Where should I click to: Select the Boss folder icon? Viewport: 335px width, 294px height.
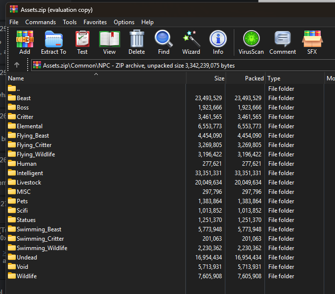(x=12, y=107)
